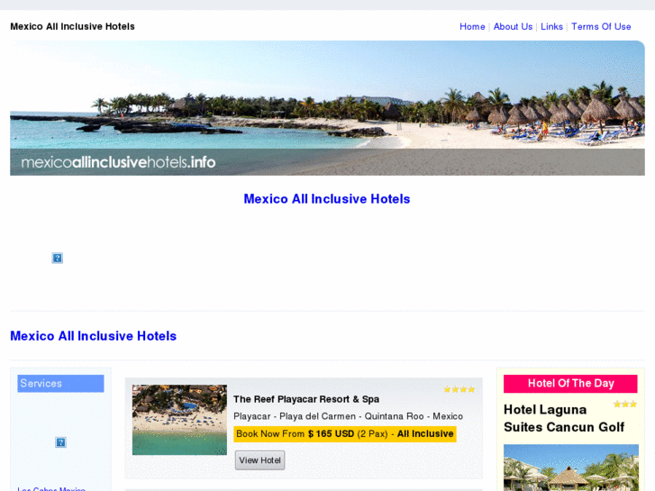Viewport: 655px width, 491px height.
Task: Select the Services sidebar header
Action: pyautogui.click(x=60, y=383)
